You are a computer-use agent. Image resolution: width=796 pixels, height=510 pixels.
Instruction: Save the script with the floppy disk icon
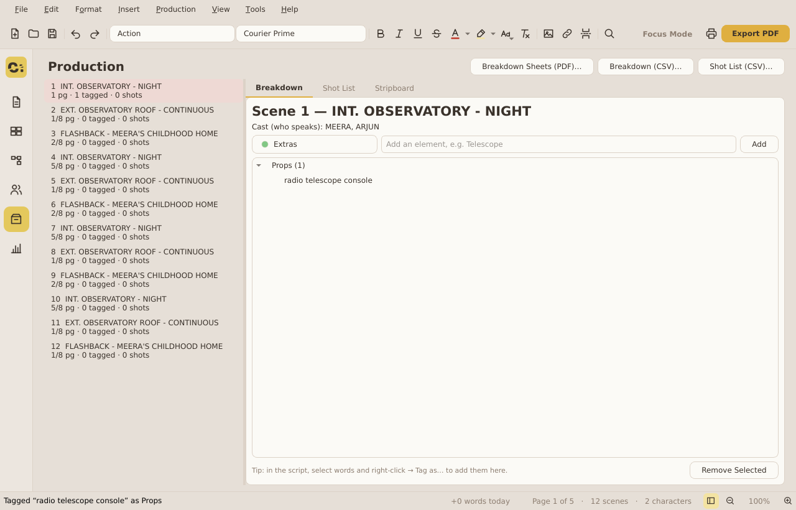pyautogui.click(x=52, y=34)
